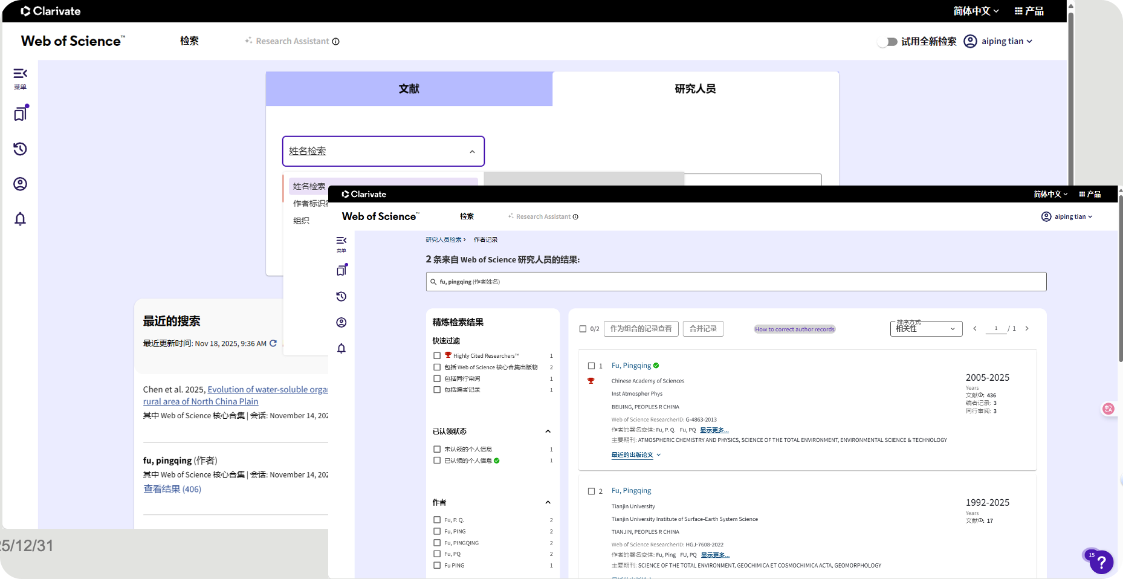
Task: Open the name search dropdown in back window
Action: tap(383, 151)
